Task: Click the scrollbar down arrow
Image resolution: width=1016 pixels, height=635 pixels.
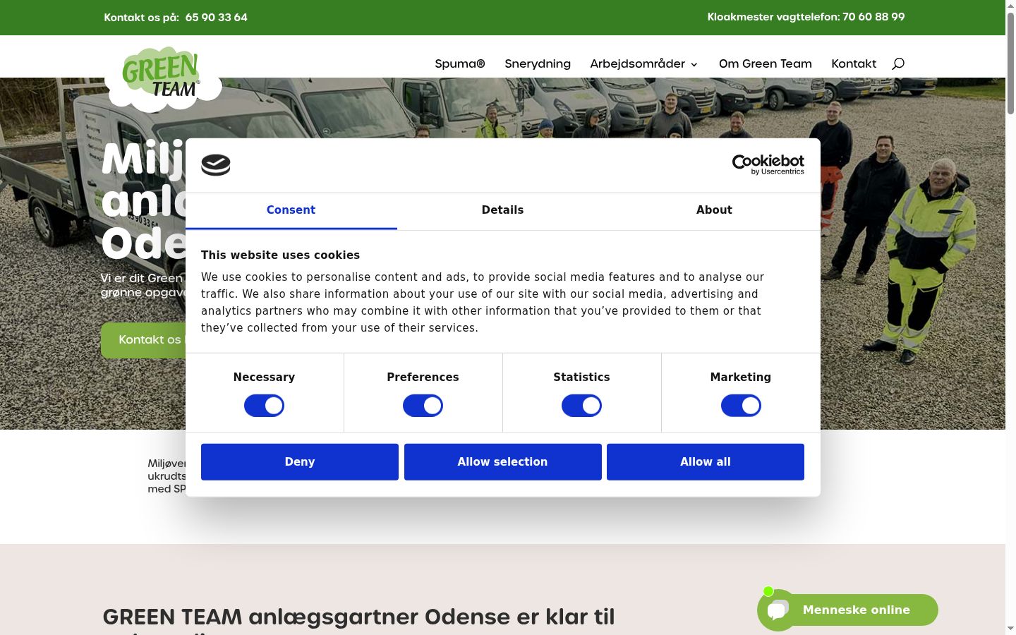Action: tap(1010, 628)
